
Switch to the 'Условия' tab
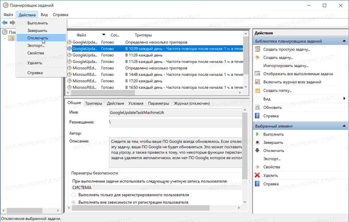tap(136, 103)
